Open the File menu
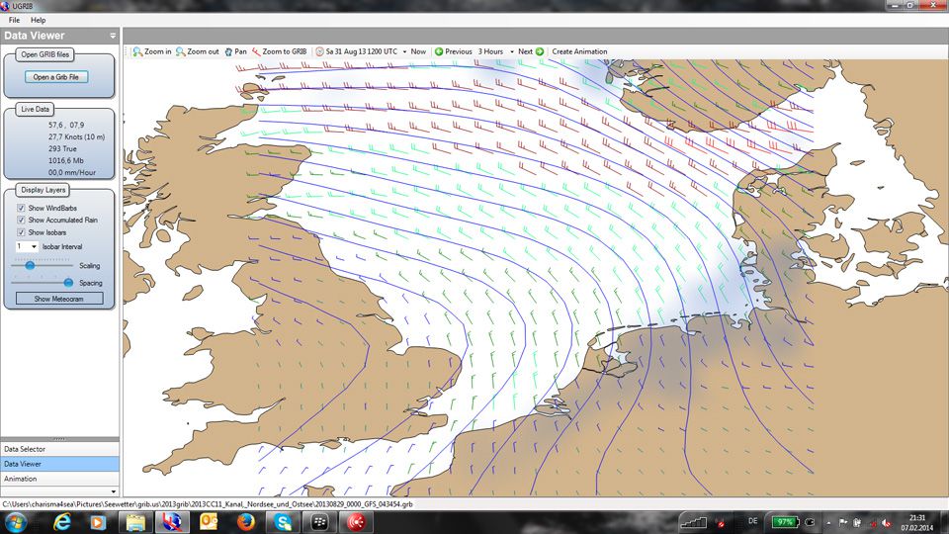 click(14, 20)
